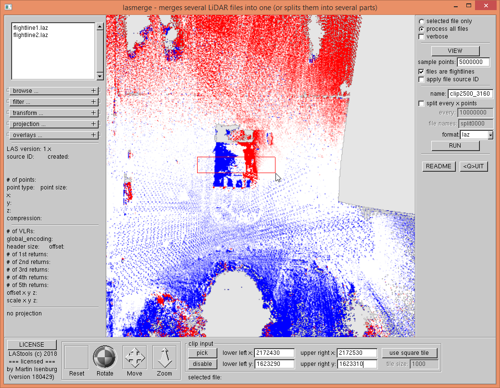This screenshot has width=500, height=388.
Task: Open the format dropdown
Action: point(490,135)
